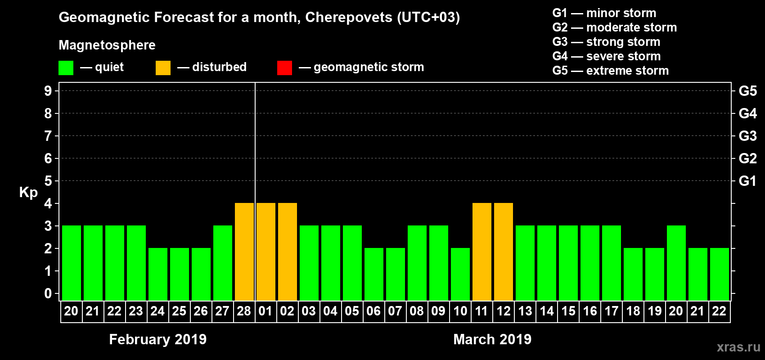This screenshot has width=765, height=360.
Task: Click the green quiet legend swatch
Action: coord(66,68)
